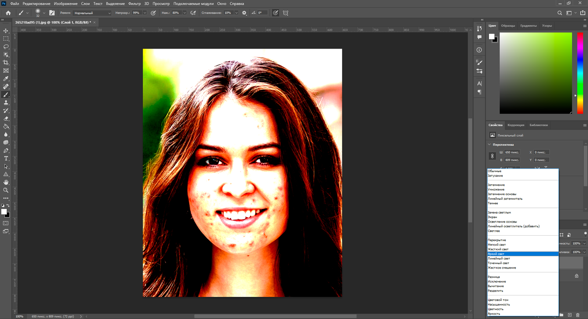Click the width 'Ш' input field

point(513,152)
